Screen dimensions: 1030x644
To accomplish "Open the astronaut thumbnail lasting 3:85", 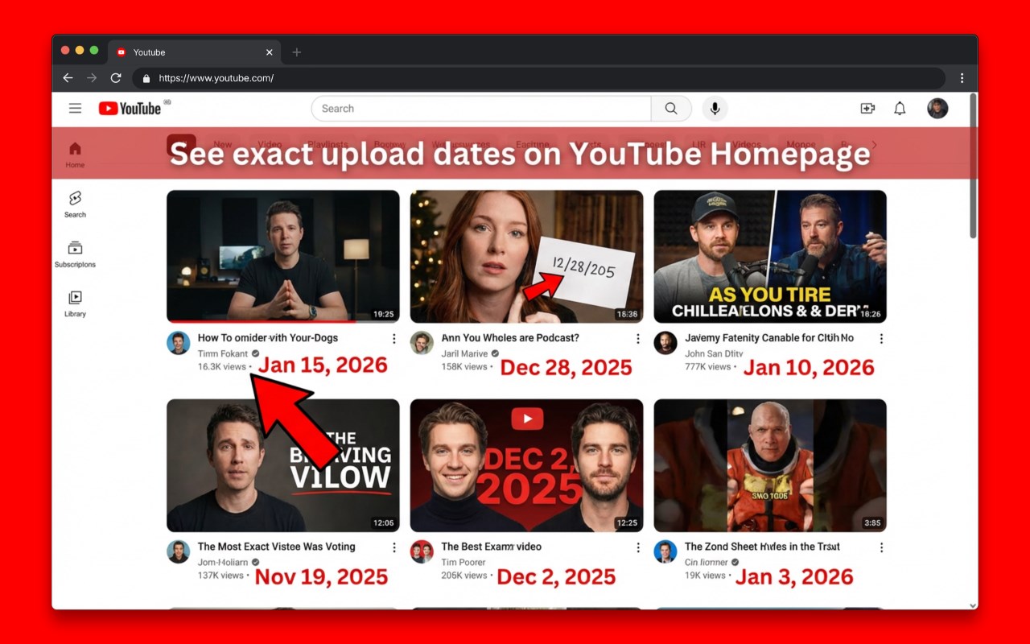I will (770, 465).
